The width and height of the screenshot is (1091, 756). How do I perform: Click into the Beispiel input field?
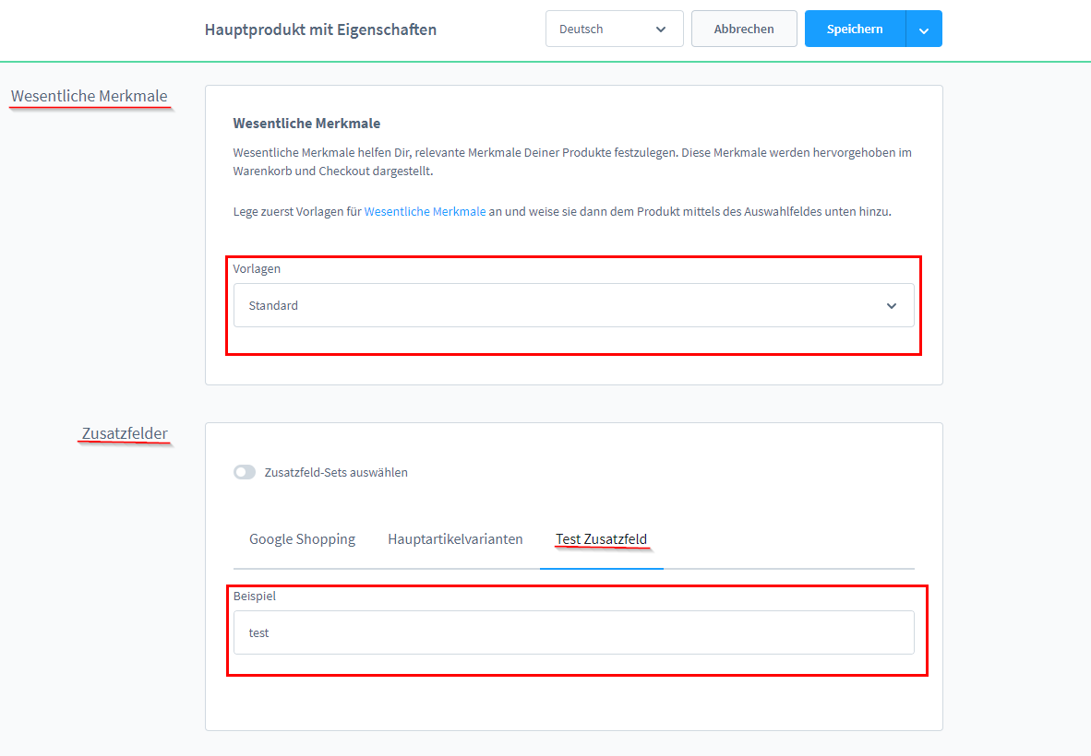click(x=572, y=633)
